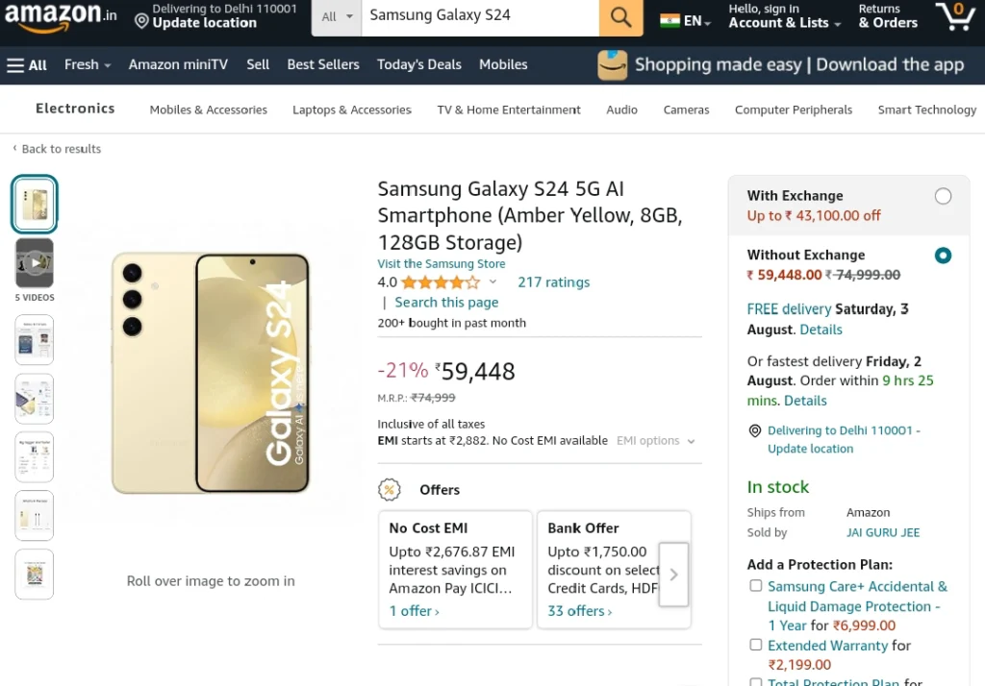Click the location pin Update location
This screenshot has width=985, height=686.
click(215, 16)
